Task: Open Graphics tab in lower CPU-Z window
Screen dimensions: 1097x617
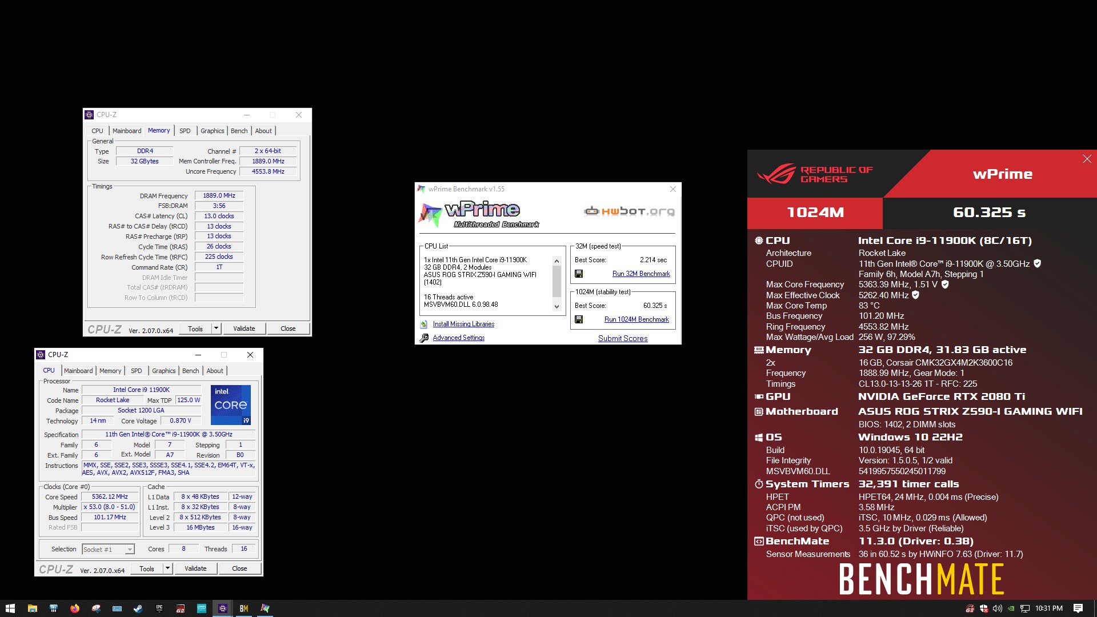Action: [x=163, y=371]
